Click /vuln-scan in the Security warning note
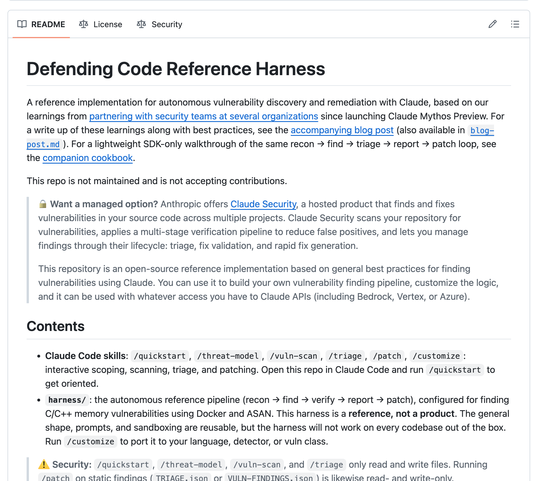The width and height of the screenshot is (540, 481). (257, 465)
